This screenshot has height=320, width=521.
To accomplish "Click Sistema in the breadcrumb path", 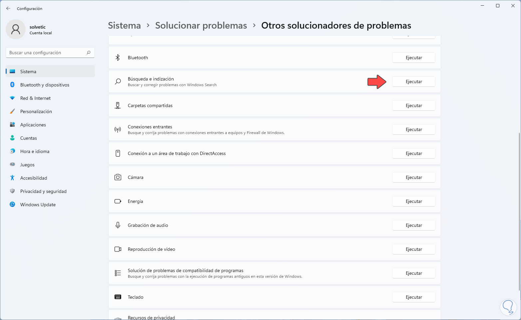I will [125, 26].
